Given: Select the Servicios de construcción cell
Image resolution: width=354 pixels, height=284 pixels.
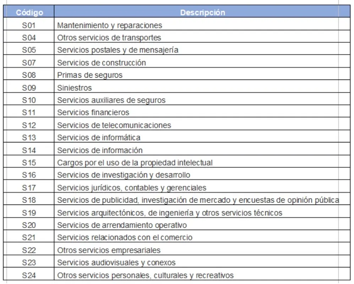Looking at the screenshot, I should point(202,61).
